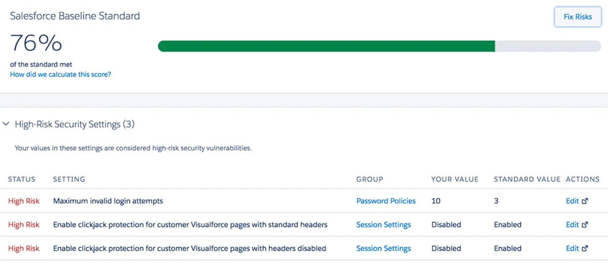This screenshot has width=608, height=268.
Task: Click the Fix Risks button
Action: pyautogui.click(x=577, y=17)
